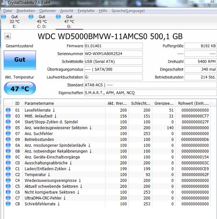Image resolution: width=217 pixels, height=219 pixels.
Task: Click current value 156 in row 03
Action: pos(123,116)
